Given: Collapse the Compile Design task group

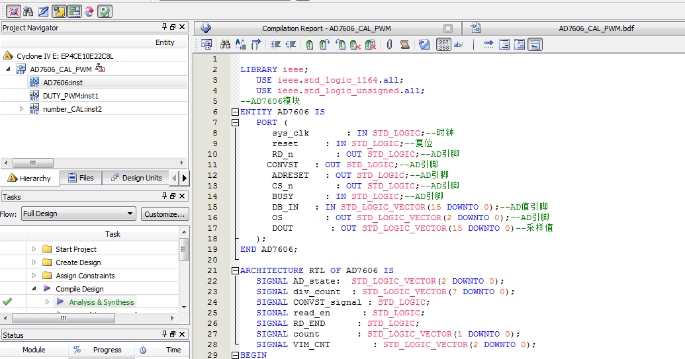Looking at the screenshot, I should [34, 289].
